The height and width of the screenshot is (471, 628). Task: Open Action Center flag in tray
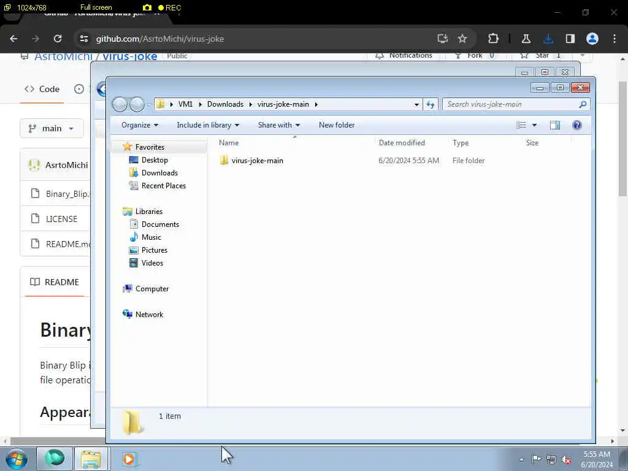click(x=536, y=459)
